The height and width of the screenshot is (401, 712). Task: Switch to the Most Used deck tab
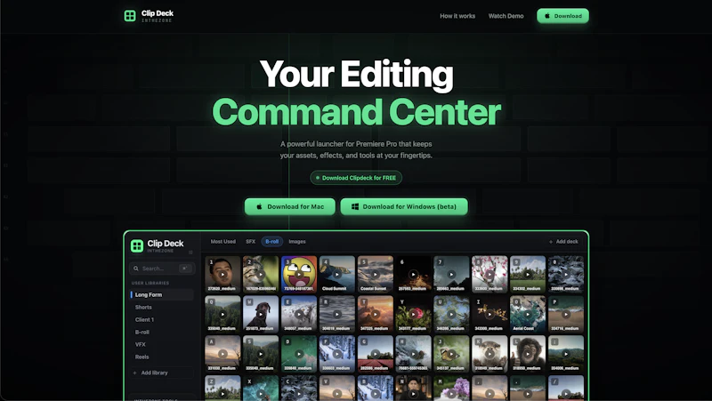click(223, 241)
